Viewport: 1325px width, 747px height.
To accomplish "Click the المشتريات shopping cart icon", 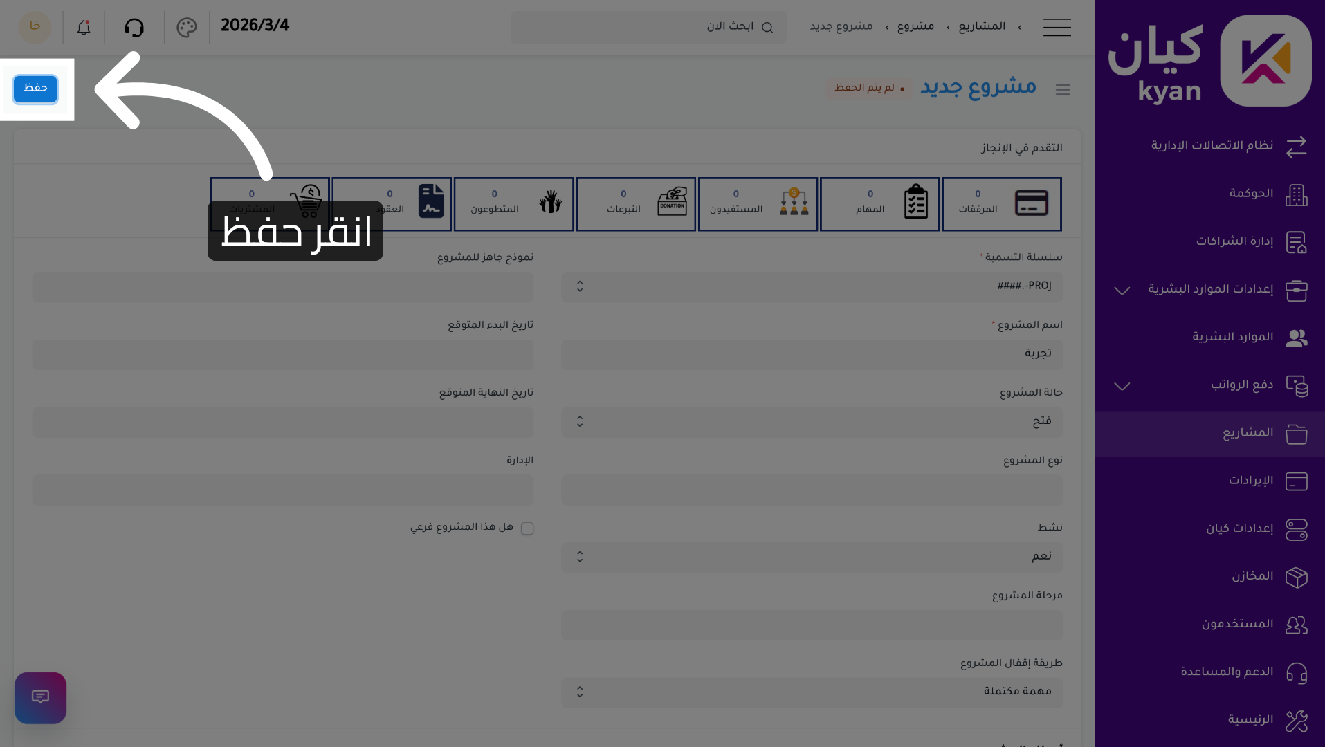I will 307,201.
